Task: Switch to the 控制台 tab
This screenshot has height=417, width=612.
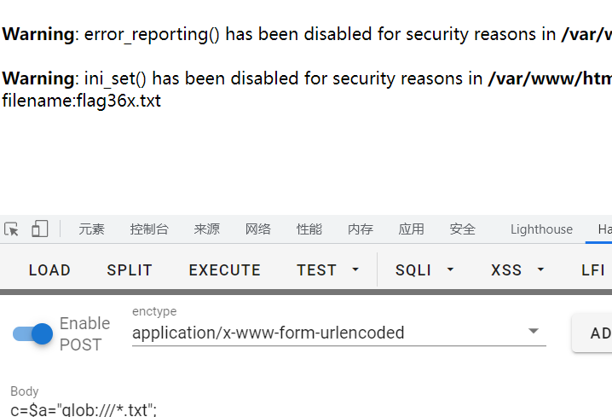Action: [x=149, y=229]
